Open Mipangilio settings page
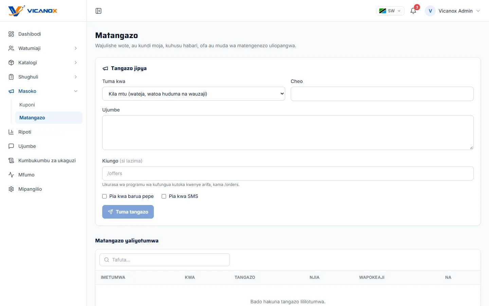Image resolution: width=489 pixels, height=306 pixels. 43,189
